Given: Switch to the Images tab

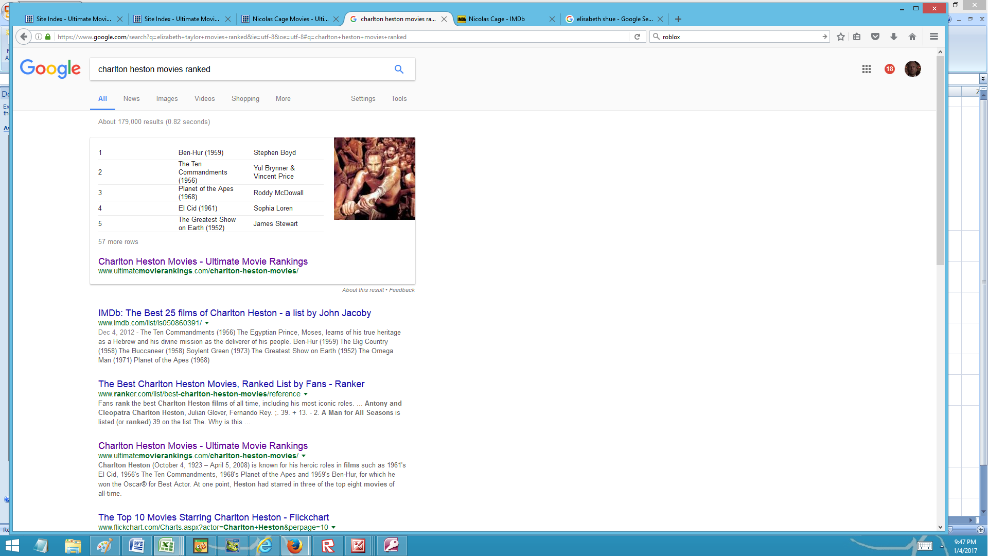Looking at the screenshot, I should [167, 98].
